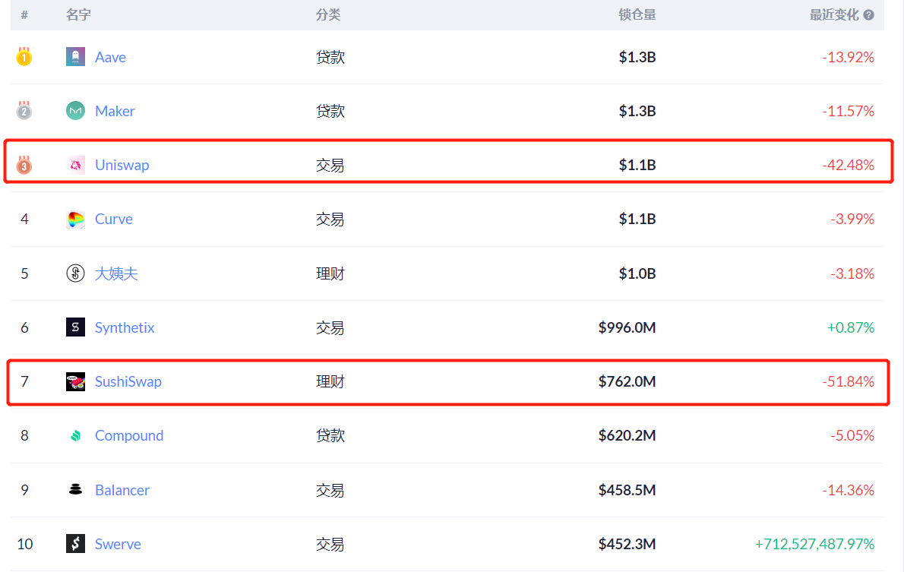
Task: Click the gold rank 1 medal
Action: click(24, 56)
